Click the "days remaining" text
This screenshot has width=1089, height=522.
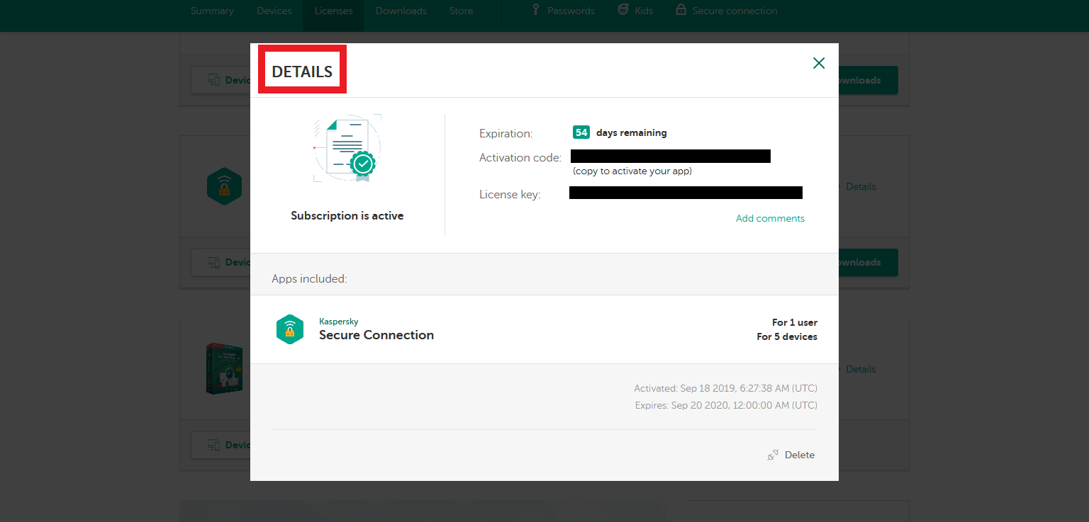(631, 132)
